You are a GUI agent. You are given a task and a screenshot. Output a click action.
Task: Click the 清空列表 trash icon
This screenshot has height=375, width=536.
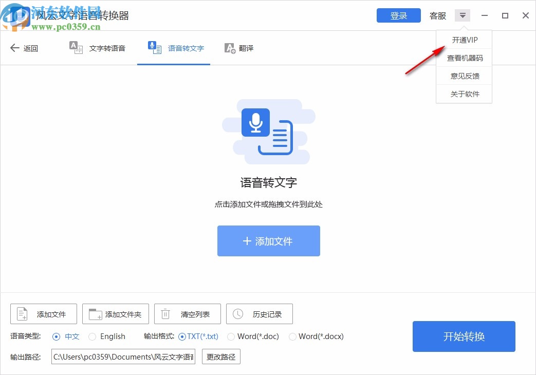point(165,313)
